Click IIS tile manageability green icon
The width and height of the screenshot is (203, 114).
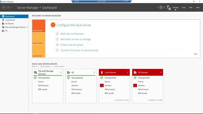(x=69, y=78)
